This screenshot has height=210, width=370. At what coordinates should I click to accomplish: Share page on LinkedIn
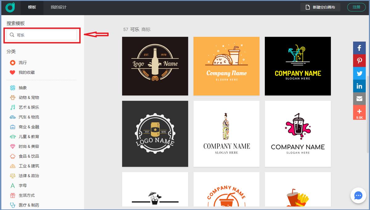359,86
